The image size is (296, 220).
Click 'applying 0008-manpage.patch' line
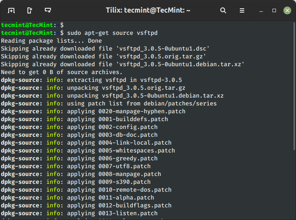tap(81, 174)
